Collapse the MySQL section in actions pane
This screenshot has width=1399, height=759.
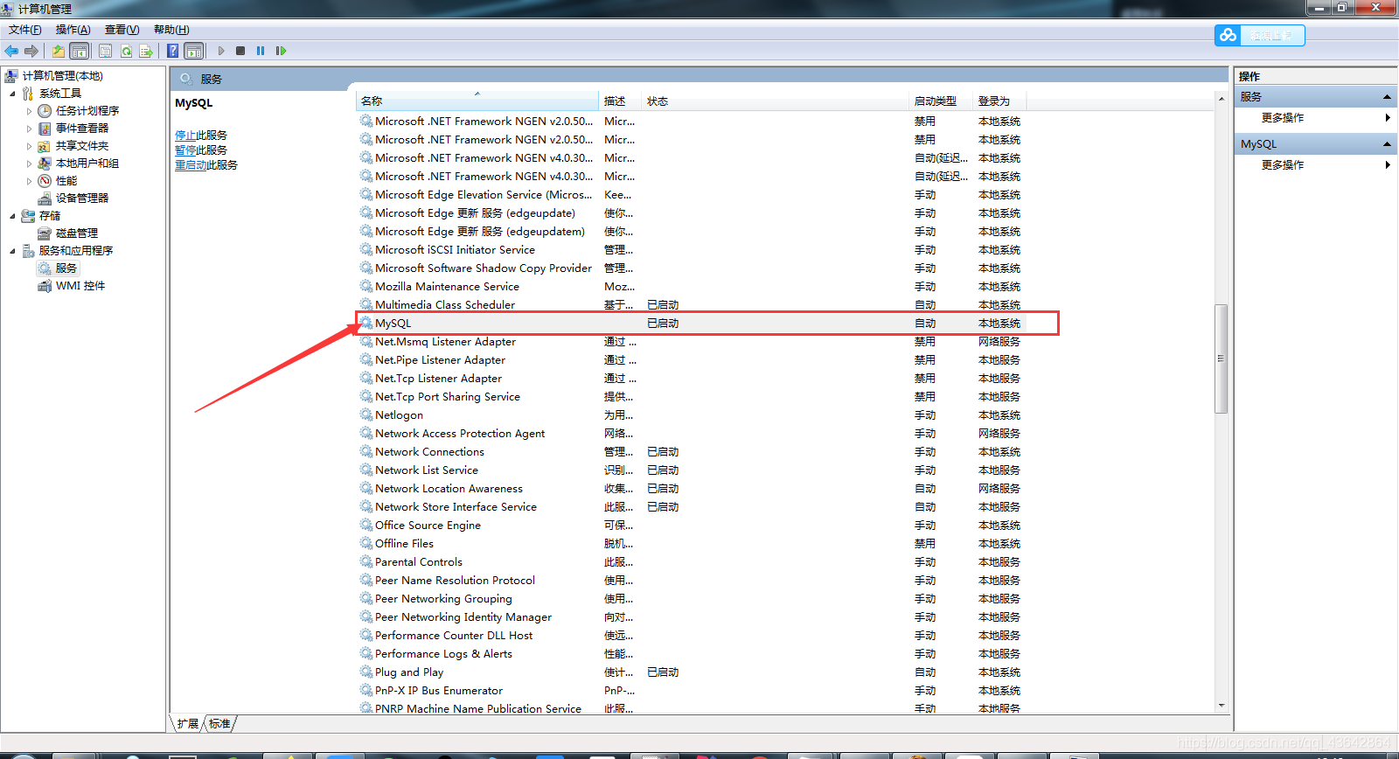coord(1387,144)
